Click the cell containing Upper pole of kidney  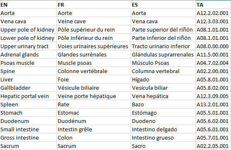[x=28, y=30]
